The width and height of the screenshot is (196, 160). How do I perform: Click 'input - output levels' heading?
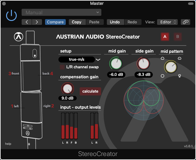click(x=80, y=107)
